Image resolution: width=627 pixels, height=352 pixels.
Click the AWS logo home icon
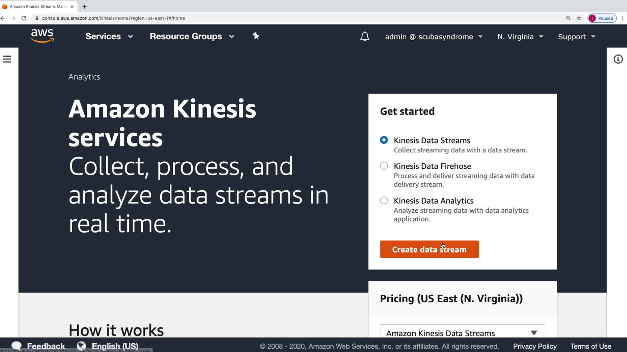tap(42, 36)
